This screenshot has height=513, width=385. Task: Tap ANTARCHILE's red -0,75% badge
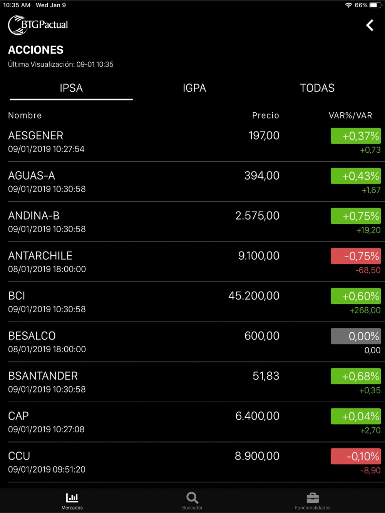(356, 256)
